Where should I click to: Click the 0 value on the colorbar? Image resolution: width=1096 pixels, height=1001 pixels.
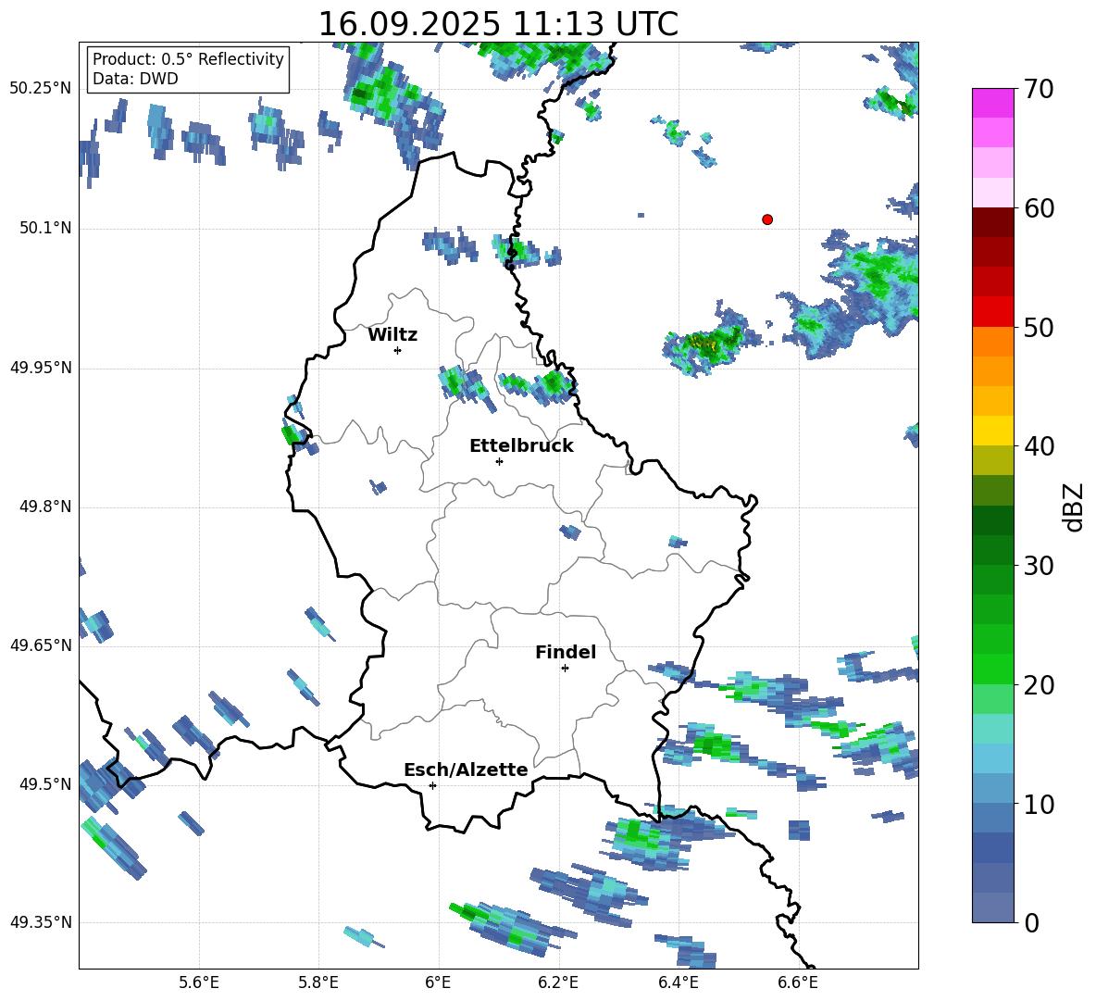(1032, 923)
